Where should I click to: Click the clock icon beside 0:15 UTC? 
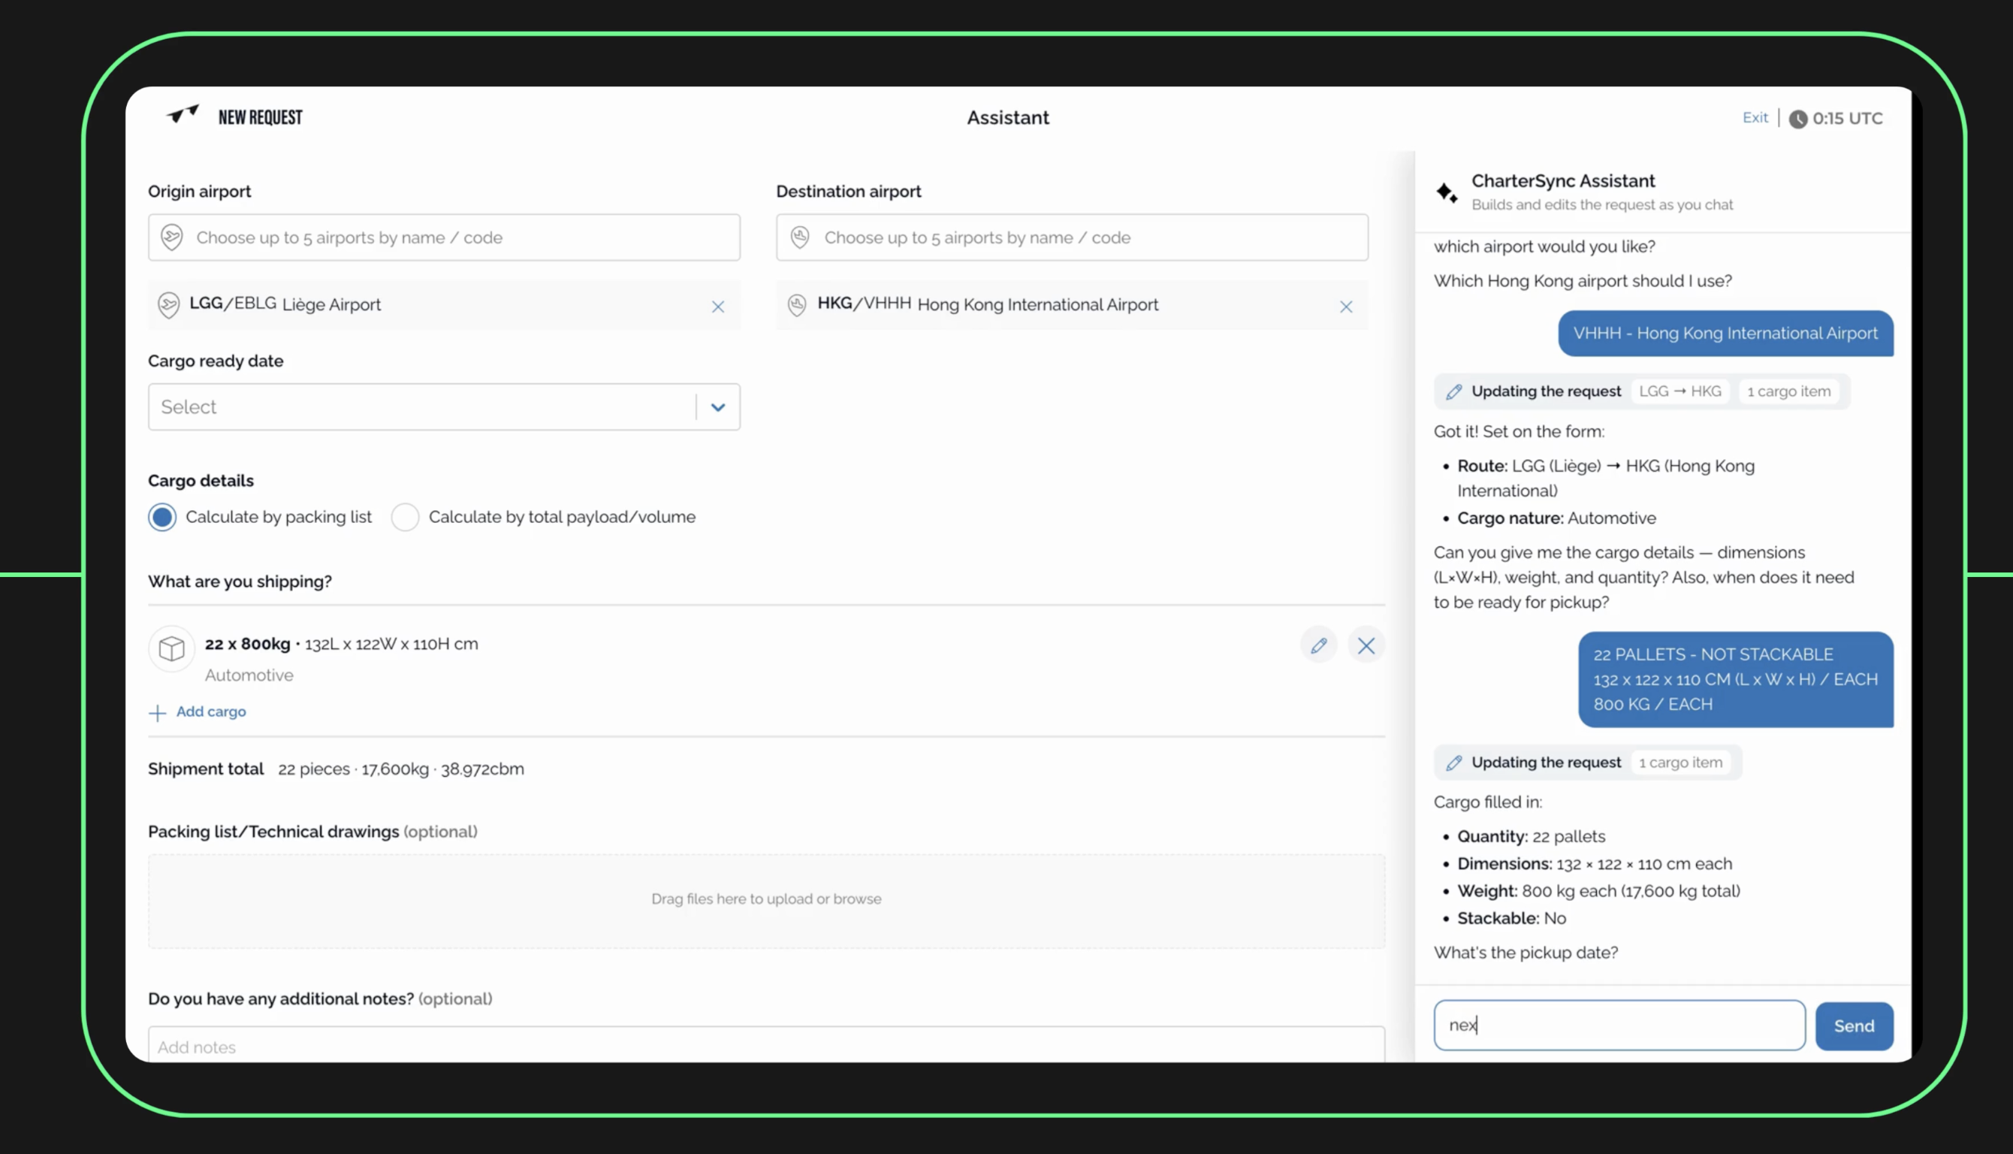[x=1798, y=119]
